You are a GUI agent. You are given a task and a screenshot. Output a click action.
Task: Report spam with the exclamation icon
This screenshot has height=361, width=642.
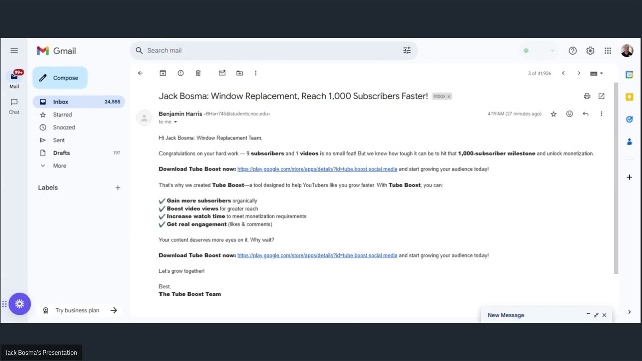pyautogui.click(x=181, y=73)
